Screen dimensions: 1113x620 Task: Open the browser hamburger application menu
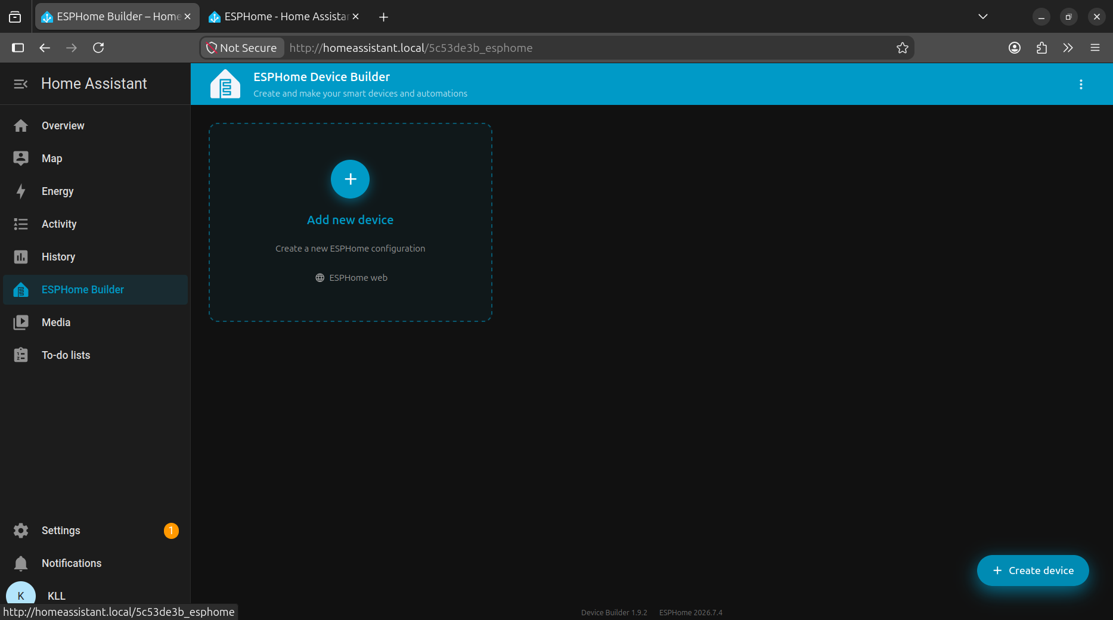(1095, 48)
